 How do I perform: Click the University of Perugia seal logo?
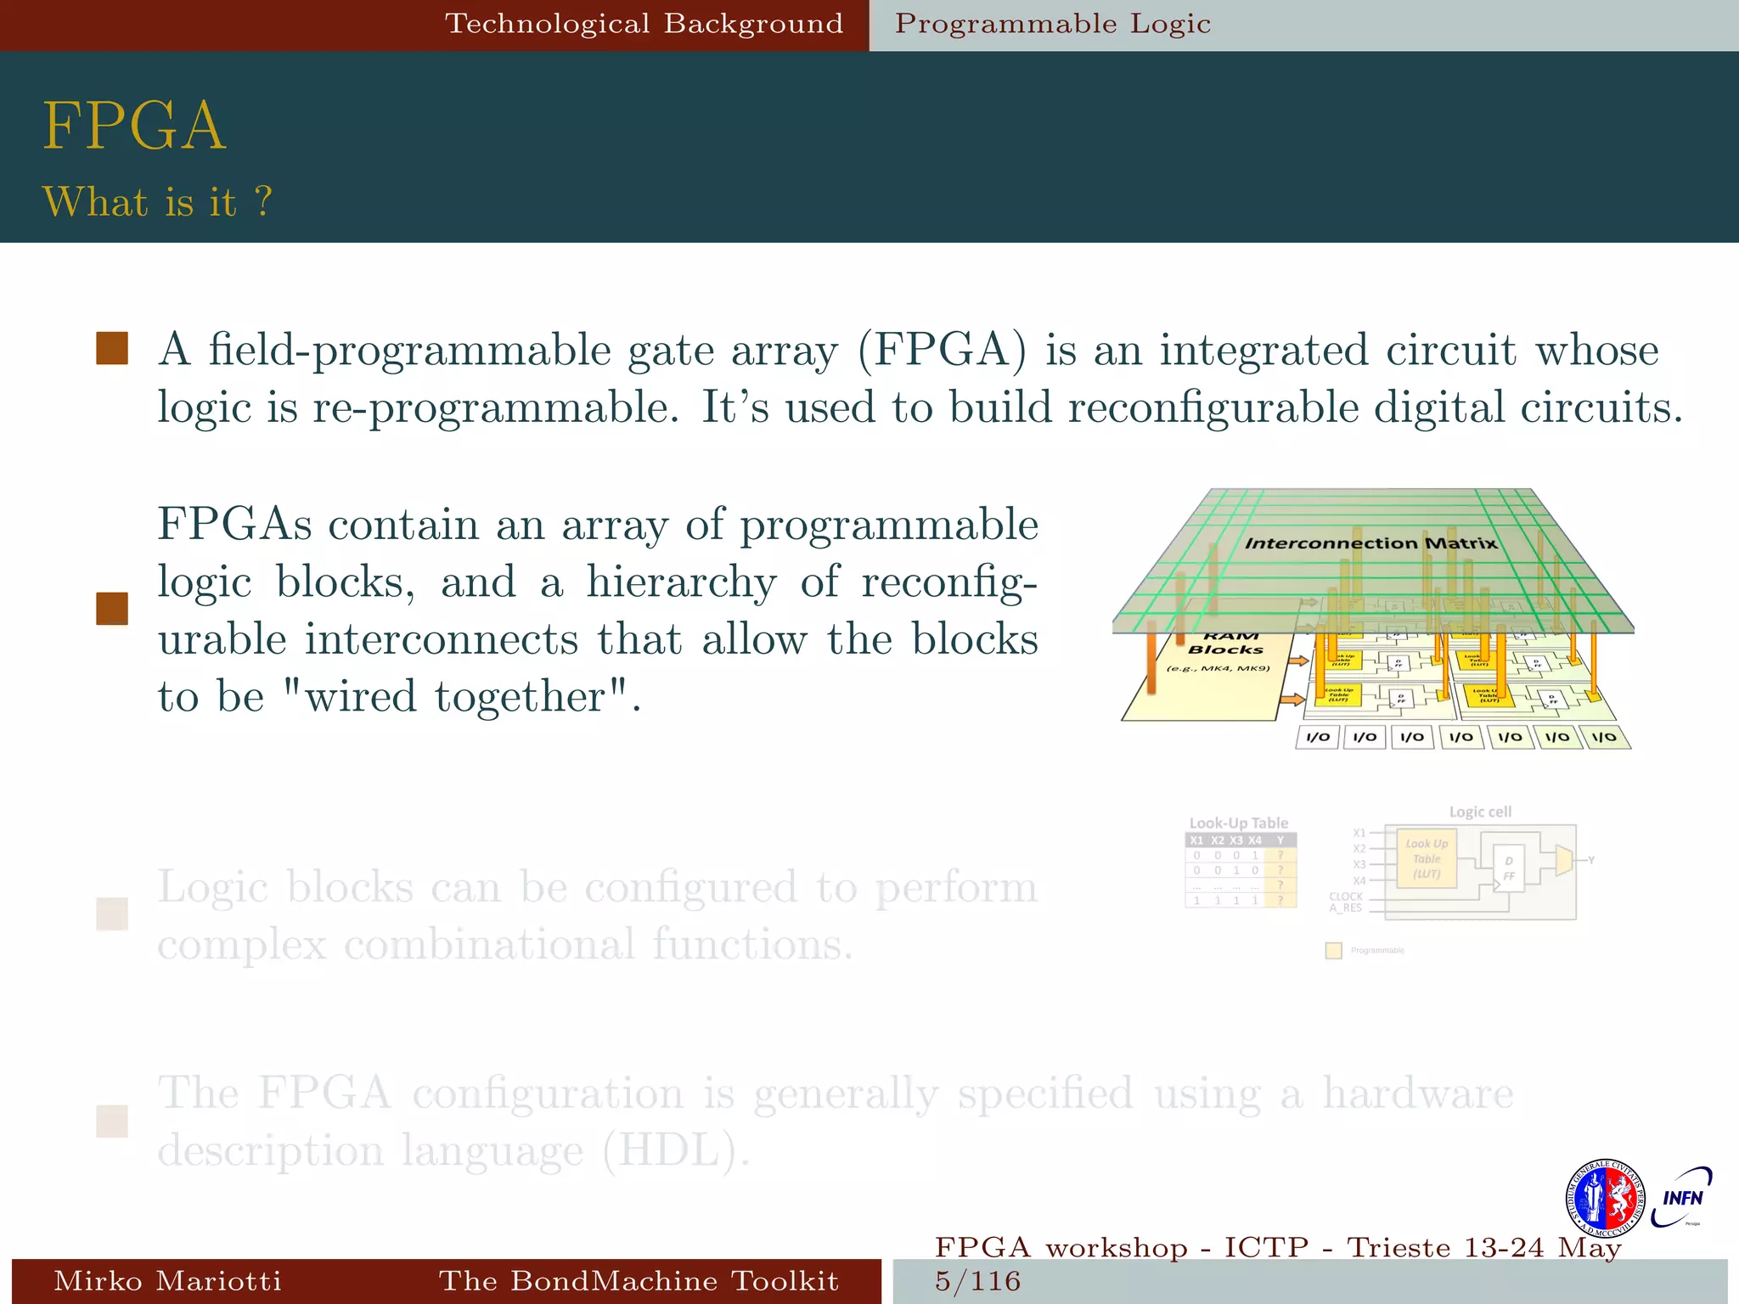coord(1605,1199)
